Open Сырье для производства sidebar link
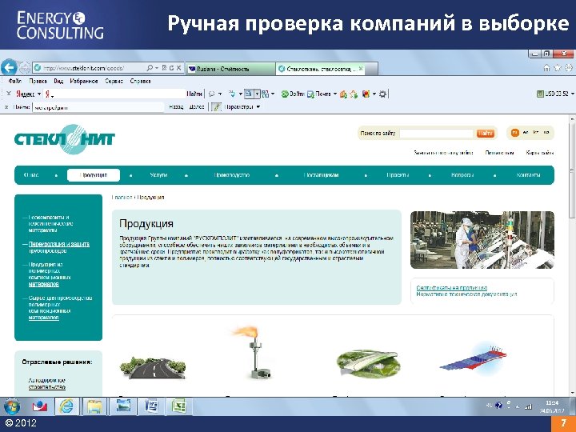 (60, 308)
